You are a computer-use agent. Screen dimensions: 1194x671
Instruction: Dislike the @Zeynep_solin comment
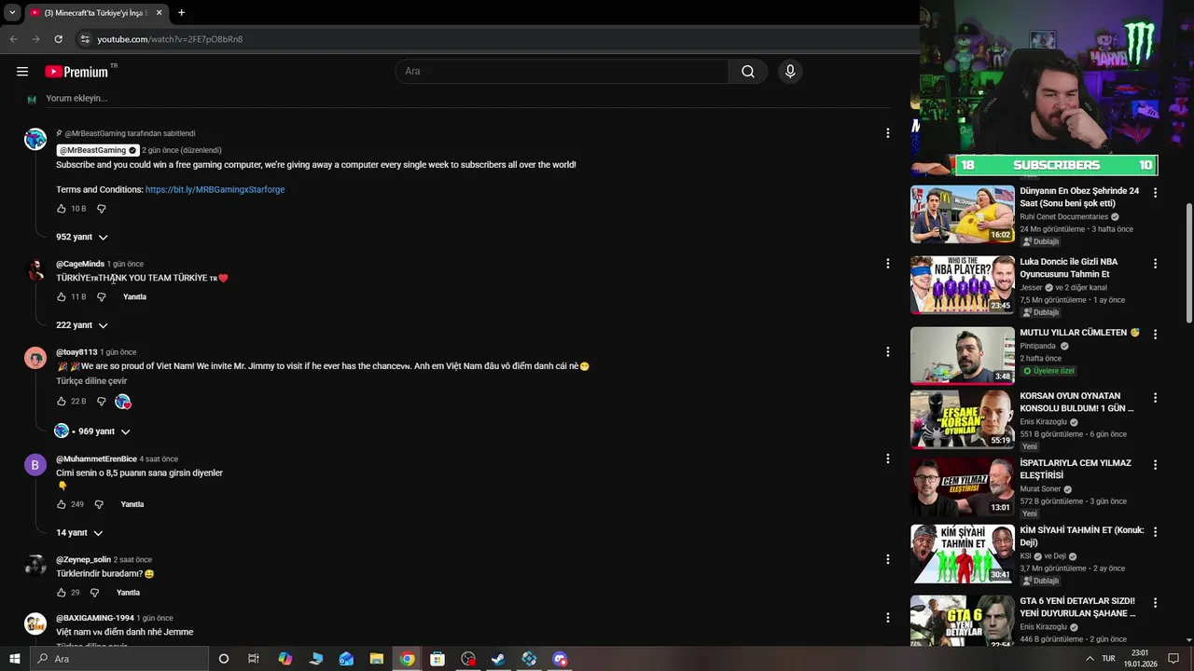coord(94,593)
